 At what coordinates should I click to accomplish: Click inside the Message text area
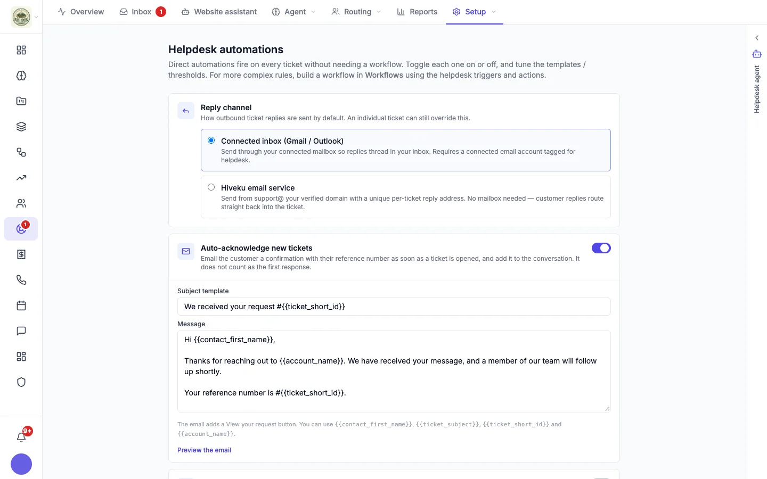coord(394,371)
